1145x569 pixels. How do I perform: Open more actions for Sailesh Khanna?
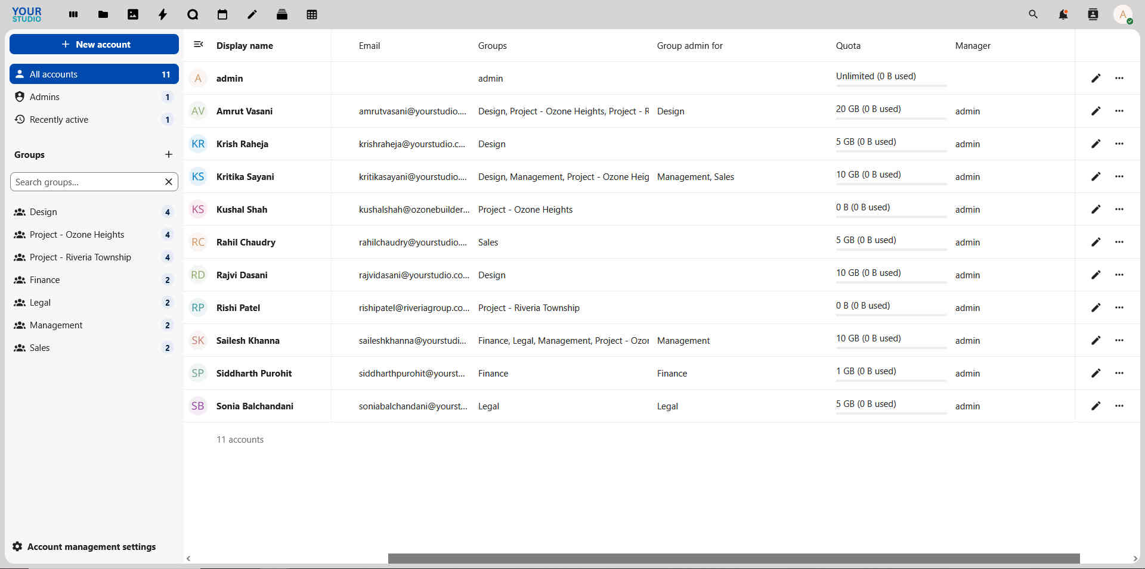(x=1119, y=340)
